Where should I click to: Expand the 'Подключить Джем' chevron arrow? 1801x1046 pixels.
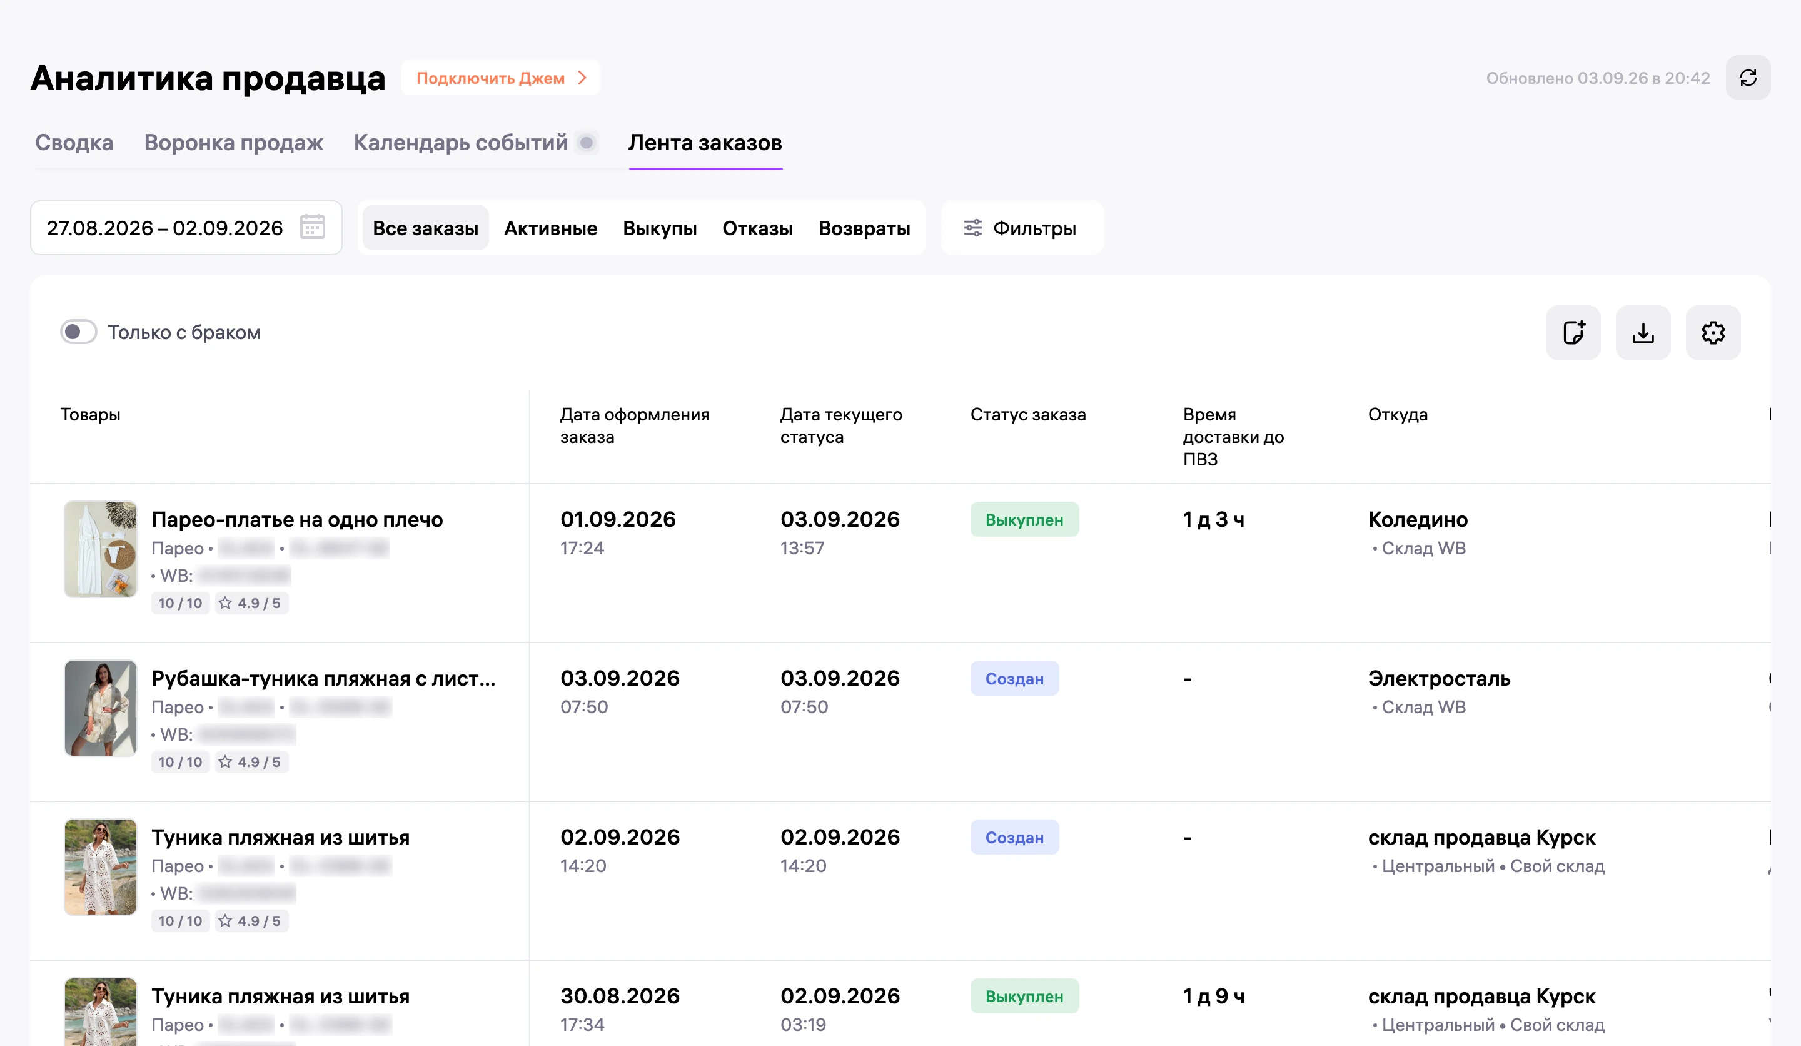[x=582, y=78]
